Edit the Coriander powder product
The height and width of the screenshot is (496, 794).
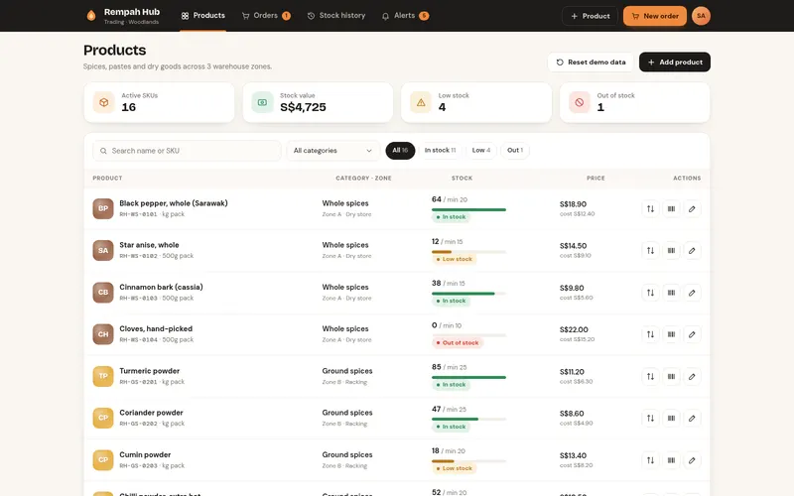[692, 418]
